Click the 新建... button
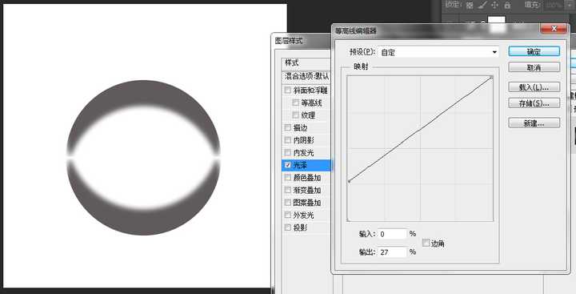The image size is (576, 294). (534, 123)
